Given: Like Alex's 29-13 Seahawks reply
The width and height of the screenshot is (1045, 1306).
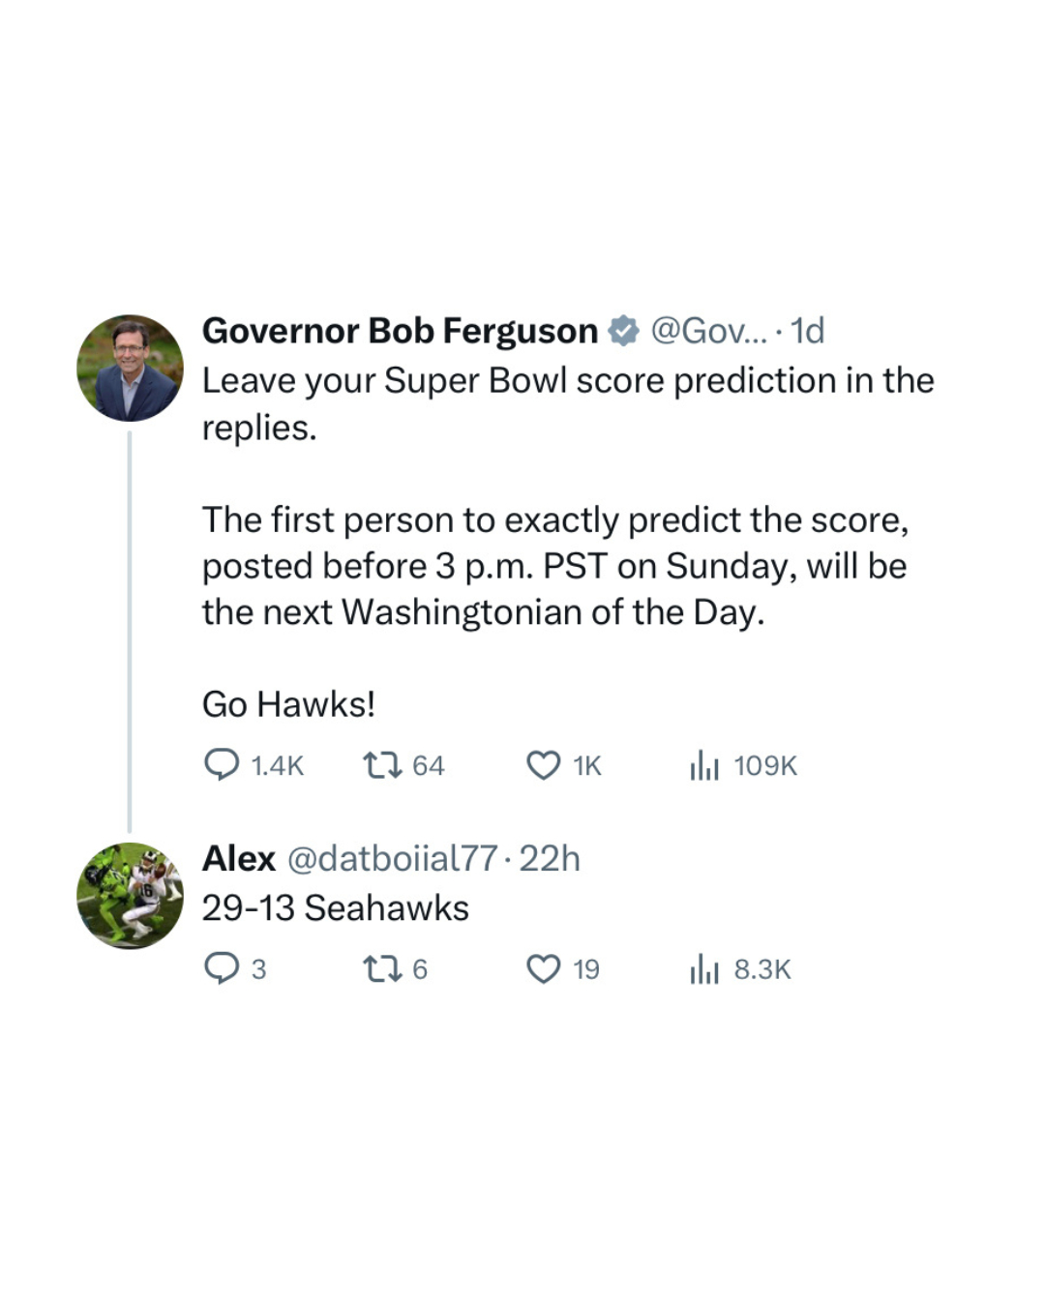Looking at the screenshot, I should (x=543, y=969).
